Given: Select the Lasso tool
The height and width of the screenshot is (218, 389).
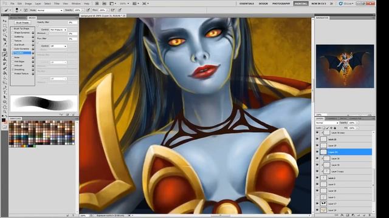Looking at the screenshot, I should (x=4, y=30).
